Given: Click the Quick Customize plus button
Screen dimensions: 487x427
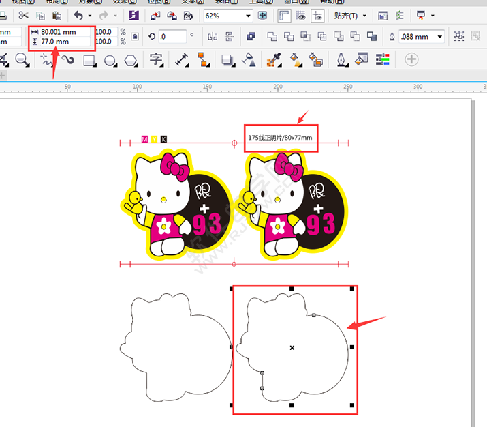Looking at the screenshot, I should point(411,59).
